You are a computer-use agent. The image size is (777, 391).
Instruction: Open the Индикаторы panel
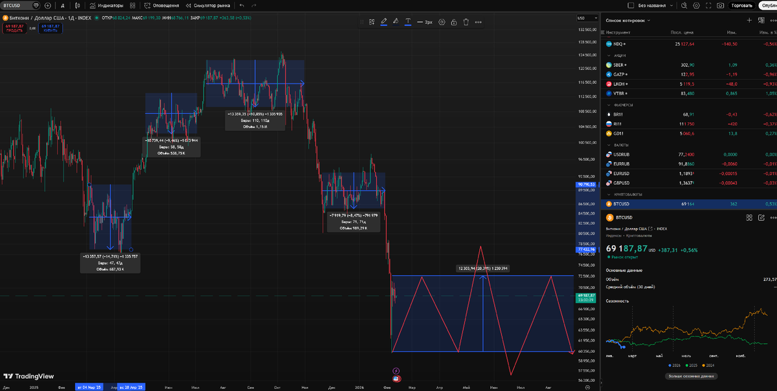click(x=106, y=5)
